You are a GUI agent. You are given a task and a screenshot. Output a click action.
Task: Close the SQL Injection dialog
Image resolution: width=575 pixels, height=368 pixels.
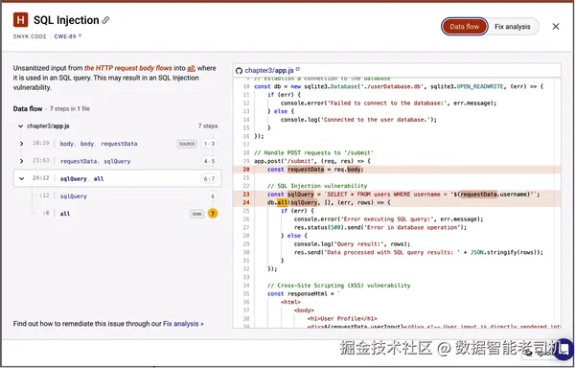pyautogui.click(x=556, y=27)
